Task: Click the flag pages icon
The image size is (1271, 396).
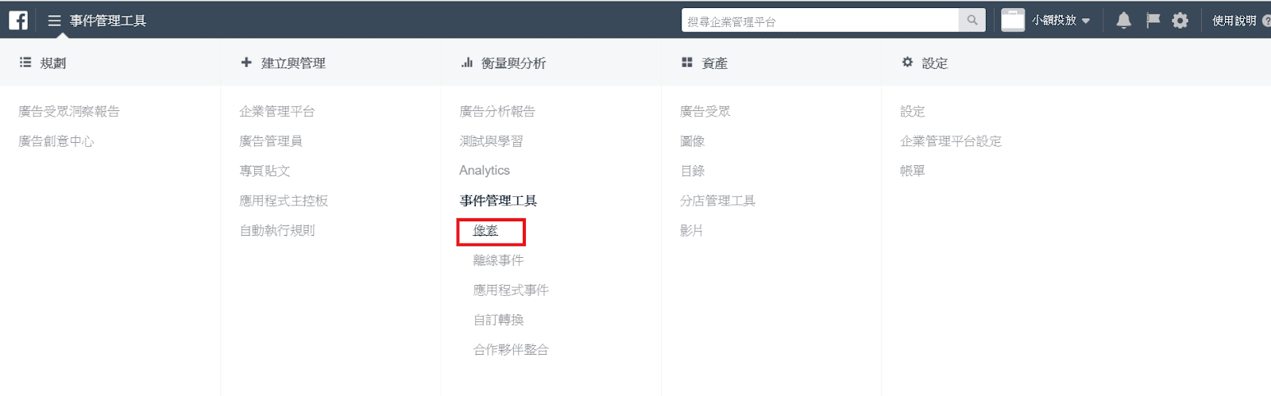Action: click(x=1153, y=21)
